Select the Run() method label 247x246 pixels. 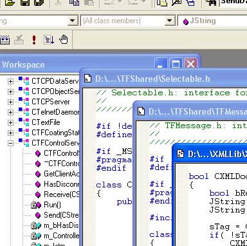tap(52, 205)
